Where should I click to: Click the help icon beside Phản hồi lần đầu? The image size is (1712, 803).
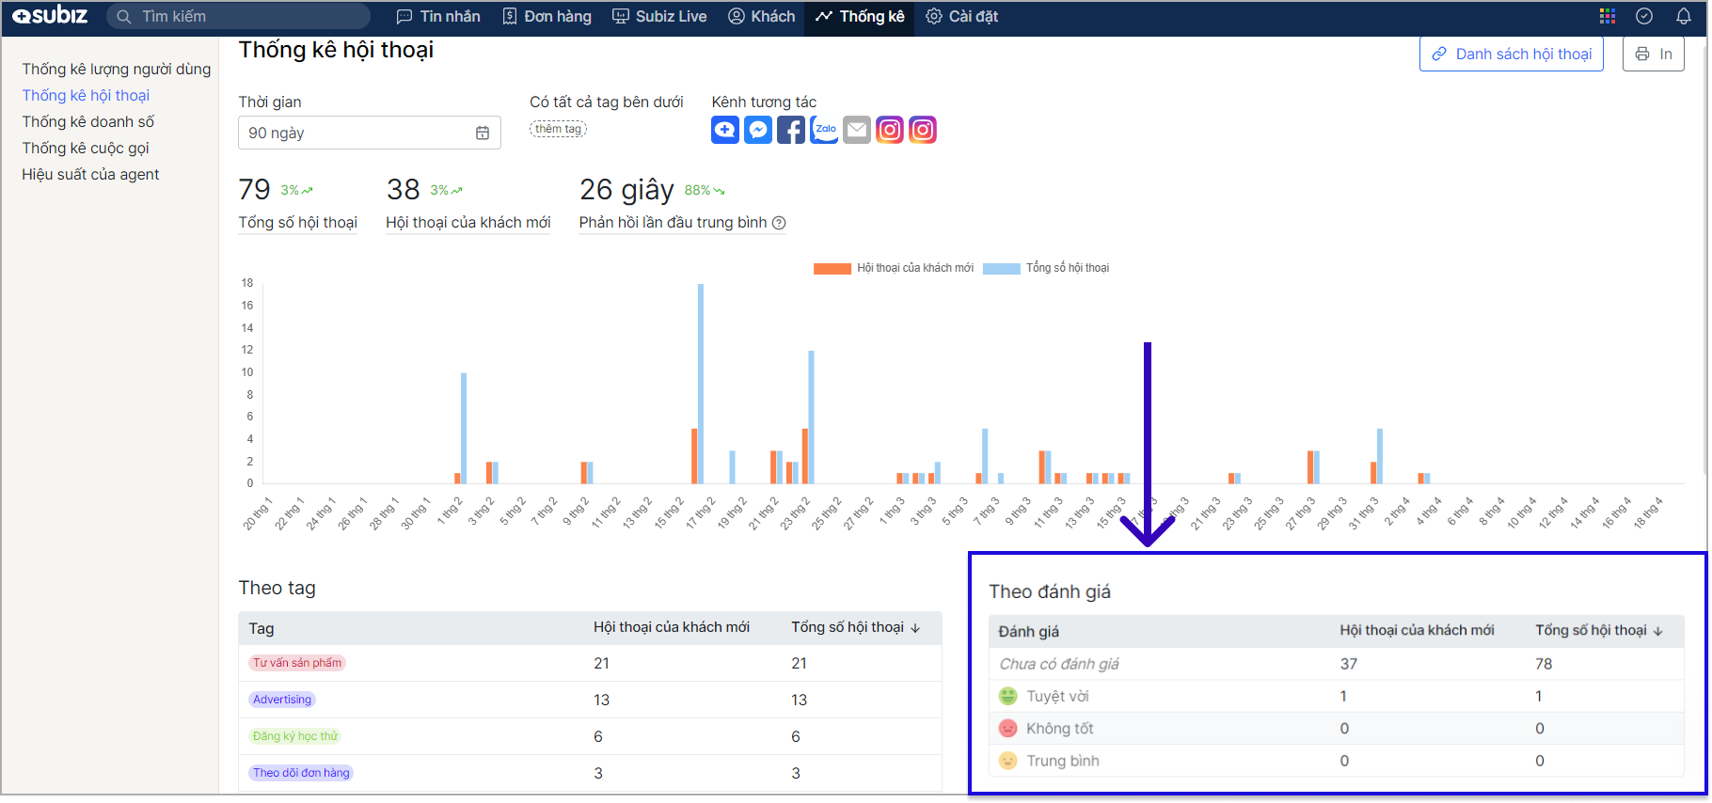(x=779, y=223)
